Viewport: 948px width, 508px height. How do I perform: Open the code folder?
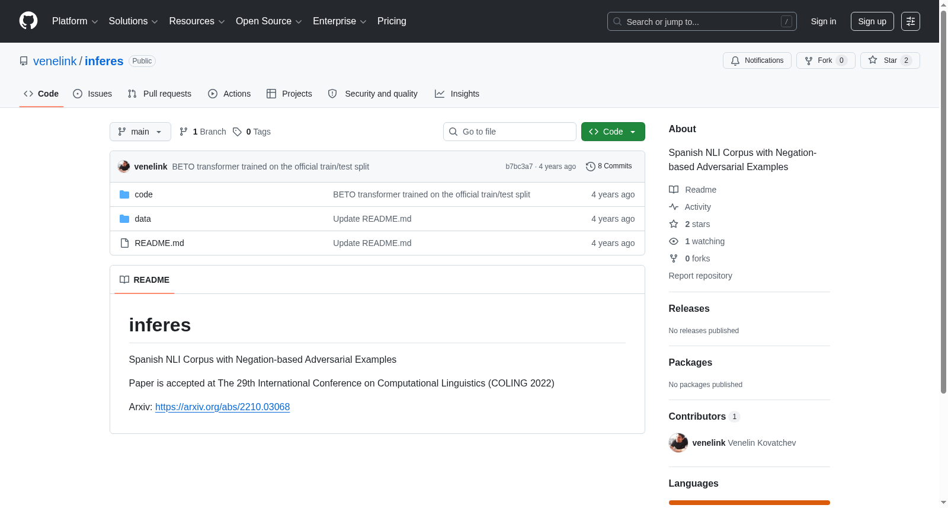(x=143, y=194)
